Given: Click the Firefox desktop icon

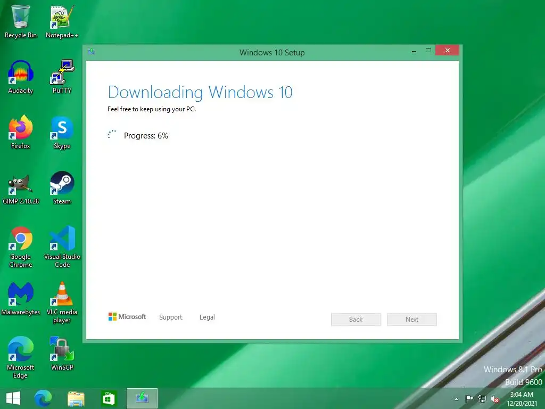Looking at the screenshot, I should click(x=21, y=132).
